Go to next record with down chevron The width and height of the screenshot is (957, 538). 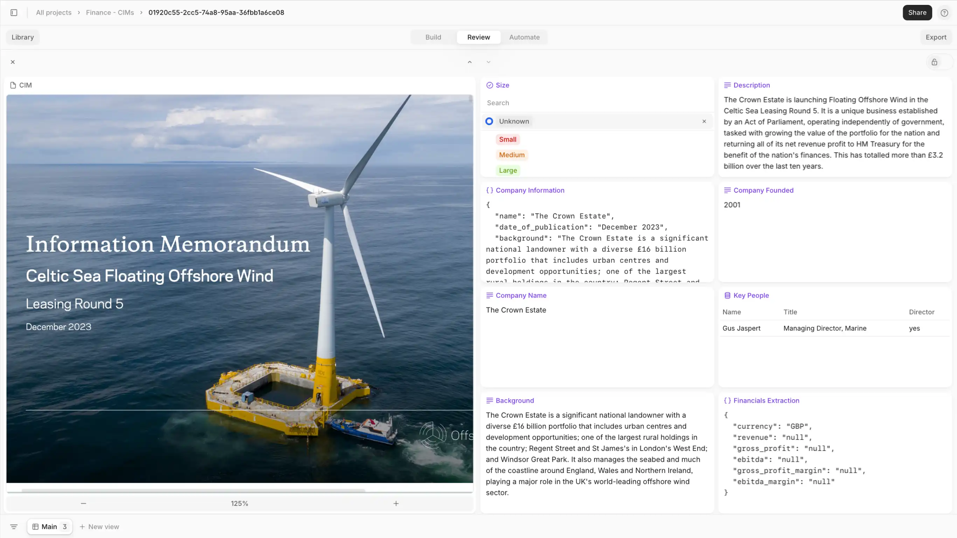pyautogui.click(x=488, y=62)
